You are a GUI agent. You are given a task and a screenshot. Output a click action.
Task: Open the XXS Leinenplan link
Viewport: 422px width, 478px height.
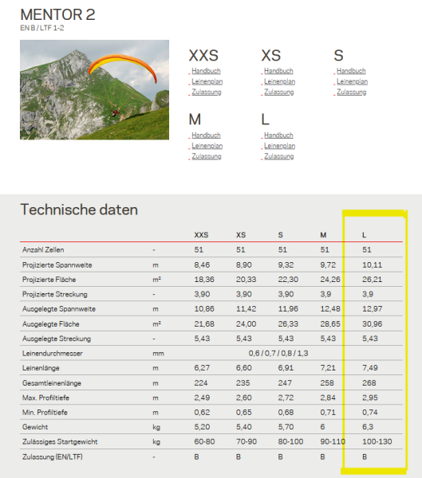(207, 82)
